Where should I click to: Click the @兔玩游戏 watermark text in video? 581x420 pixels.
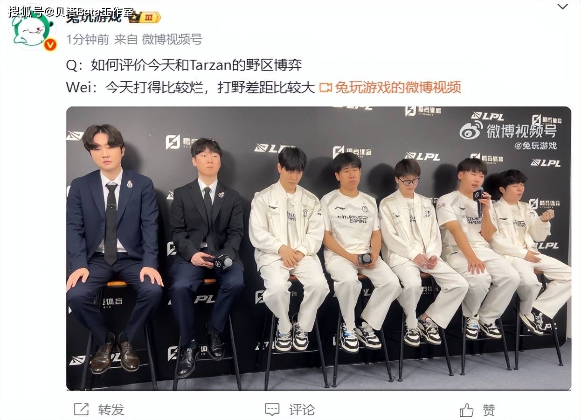[x=535, y=146]
